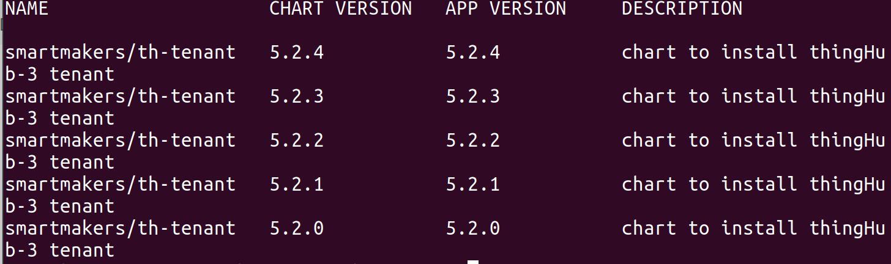Viewport: 891px width, 264px height.
Task: Click the terminal cursor block at the bottom
Action: pos(472,262)
